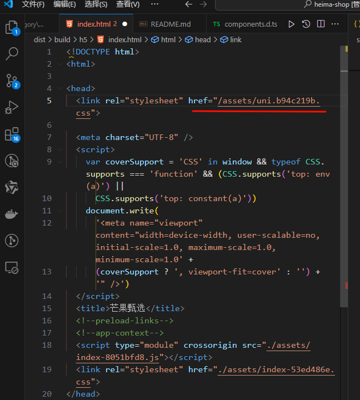Viewport: 360px width, 400px height.
Task: Click the closing </head> tag on line 20
Action: (x=83, y=394)
